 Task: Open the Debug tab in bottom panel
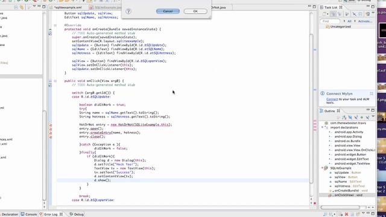[x=77, y=215]
